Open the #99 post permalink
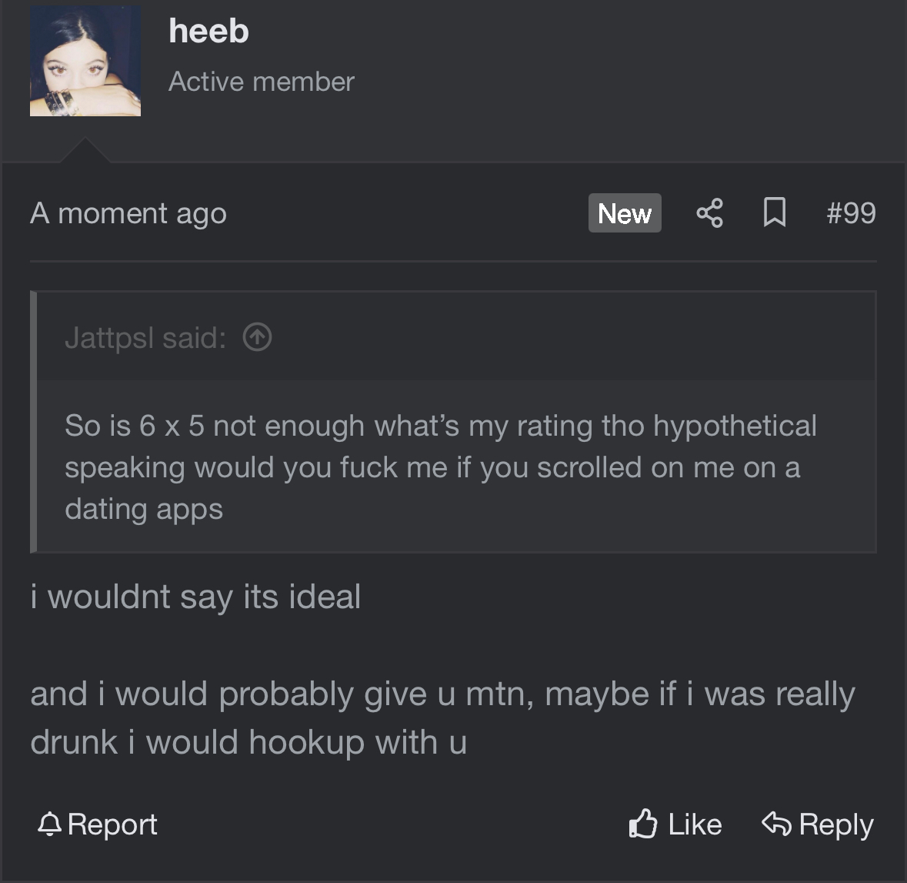Image resolution: width=907 pixels, height=883 pixels. (851, 212)
